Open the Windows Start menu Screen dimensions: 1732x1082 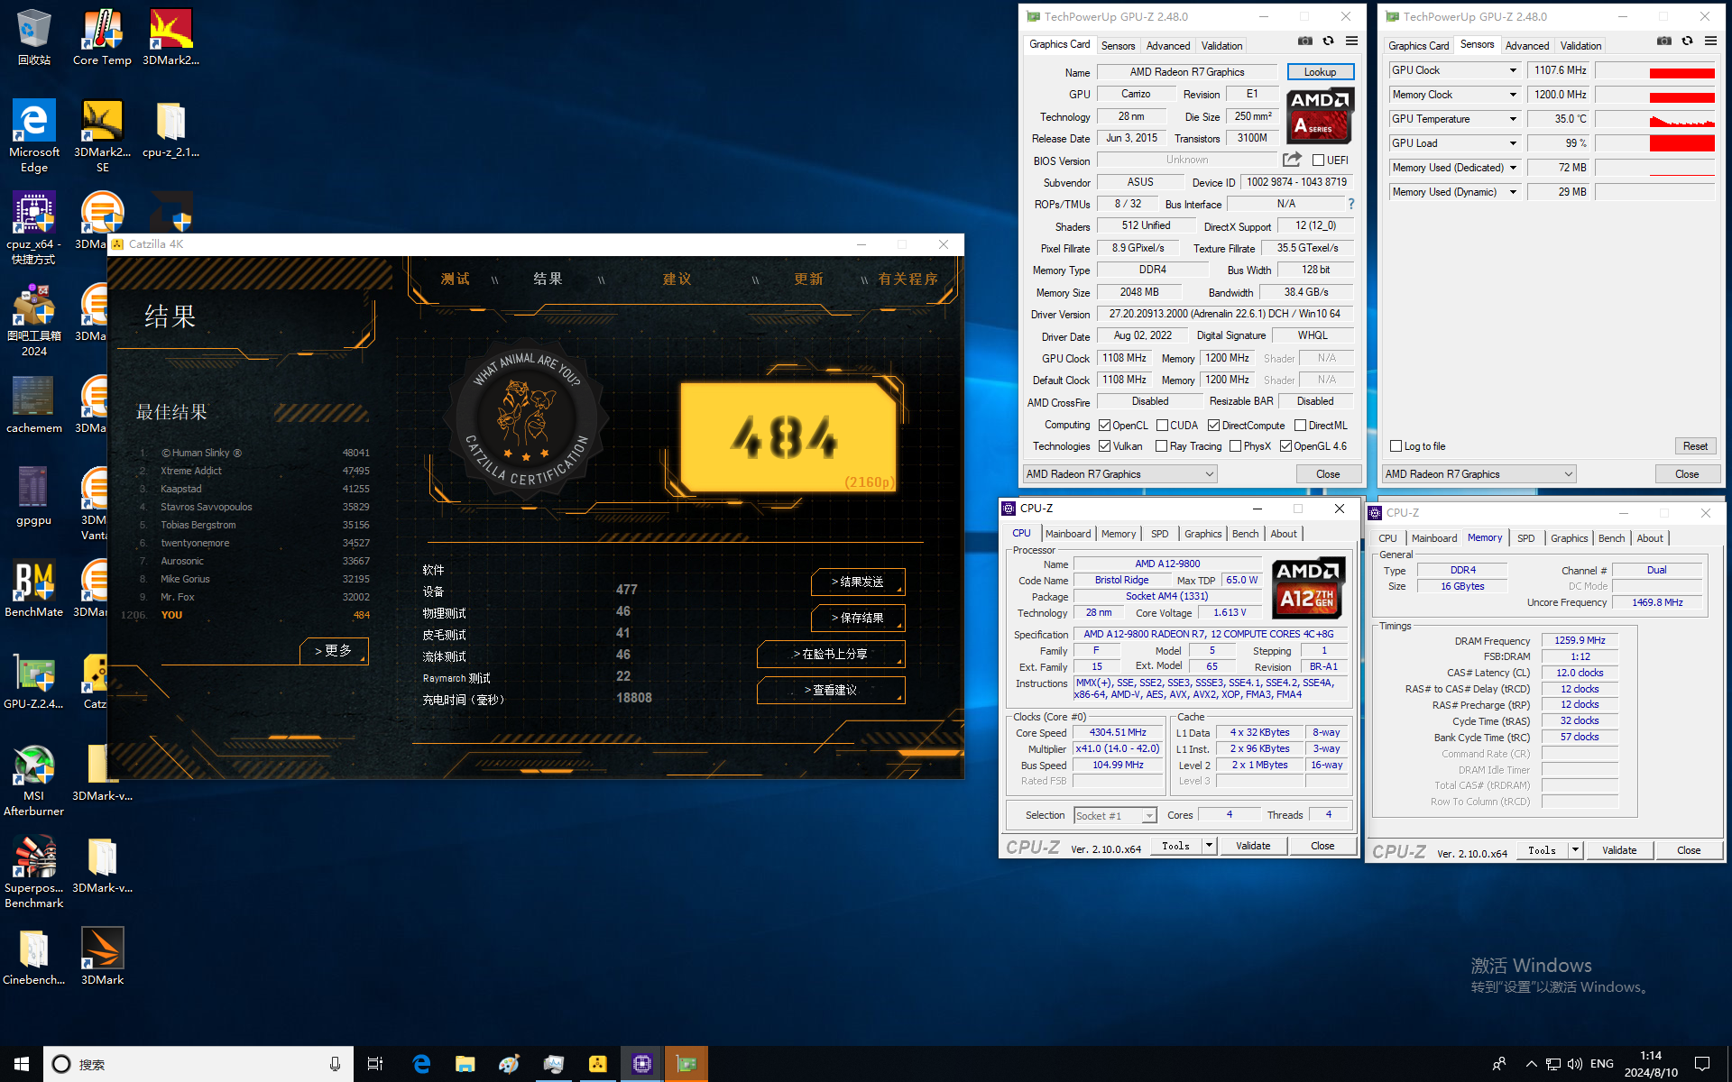coord(22,1064)
